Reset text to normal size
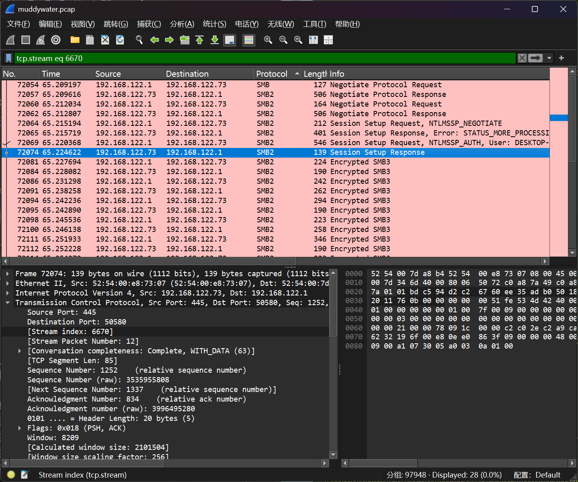Viewport: 578px width, 482px height. (x=298, y=40)
